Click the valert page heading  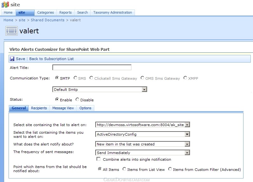29,31
